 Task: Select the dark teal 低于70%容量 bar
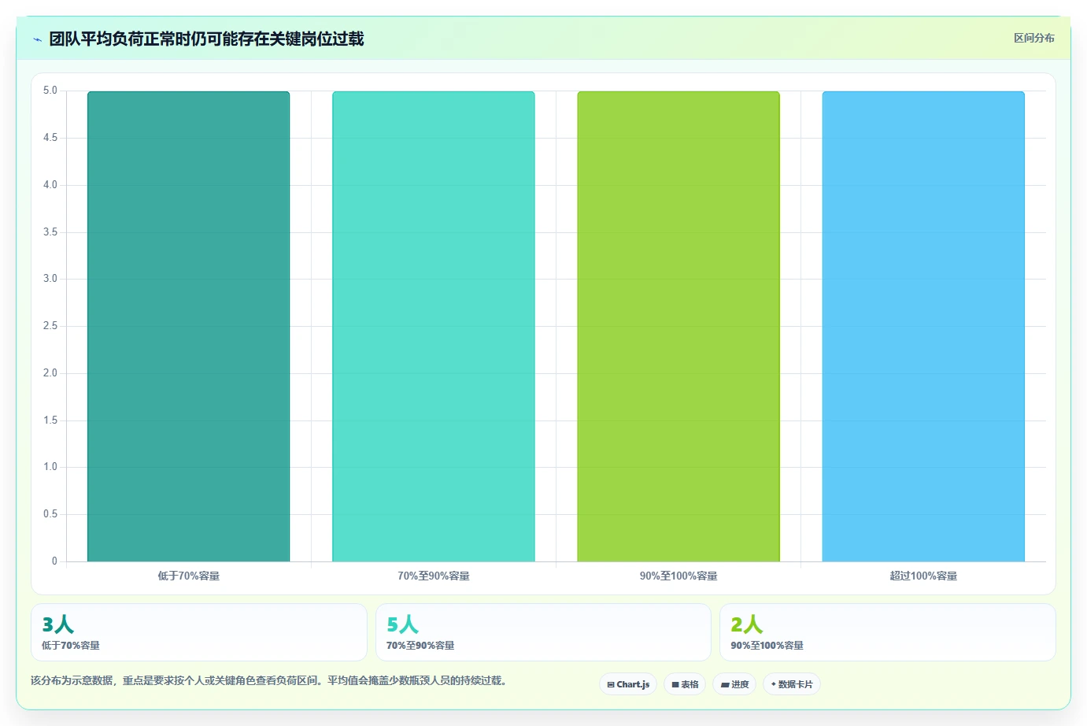188,326
